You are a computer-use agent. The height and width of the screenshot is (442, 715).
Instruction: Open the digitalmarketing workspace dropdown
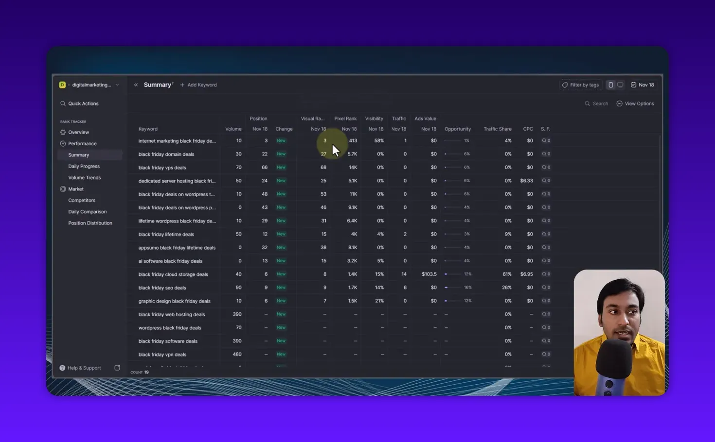coord(117,85)
